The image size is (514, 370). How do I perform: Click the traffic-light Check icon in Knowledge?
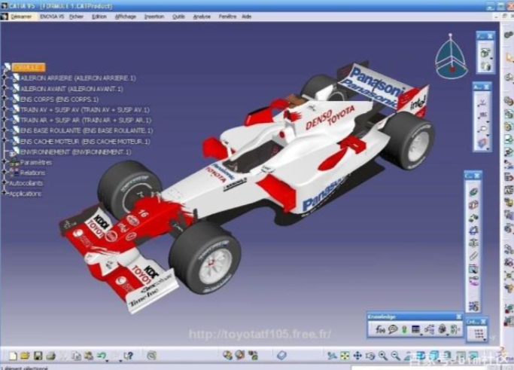click(404, 329)
